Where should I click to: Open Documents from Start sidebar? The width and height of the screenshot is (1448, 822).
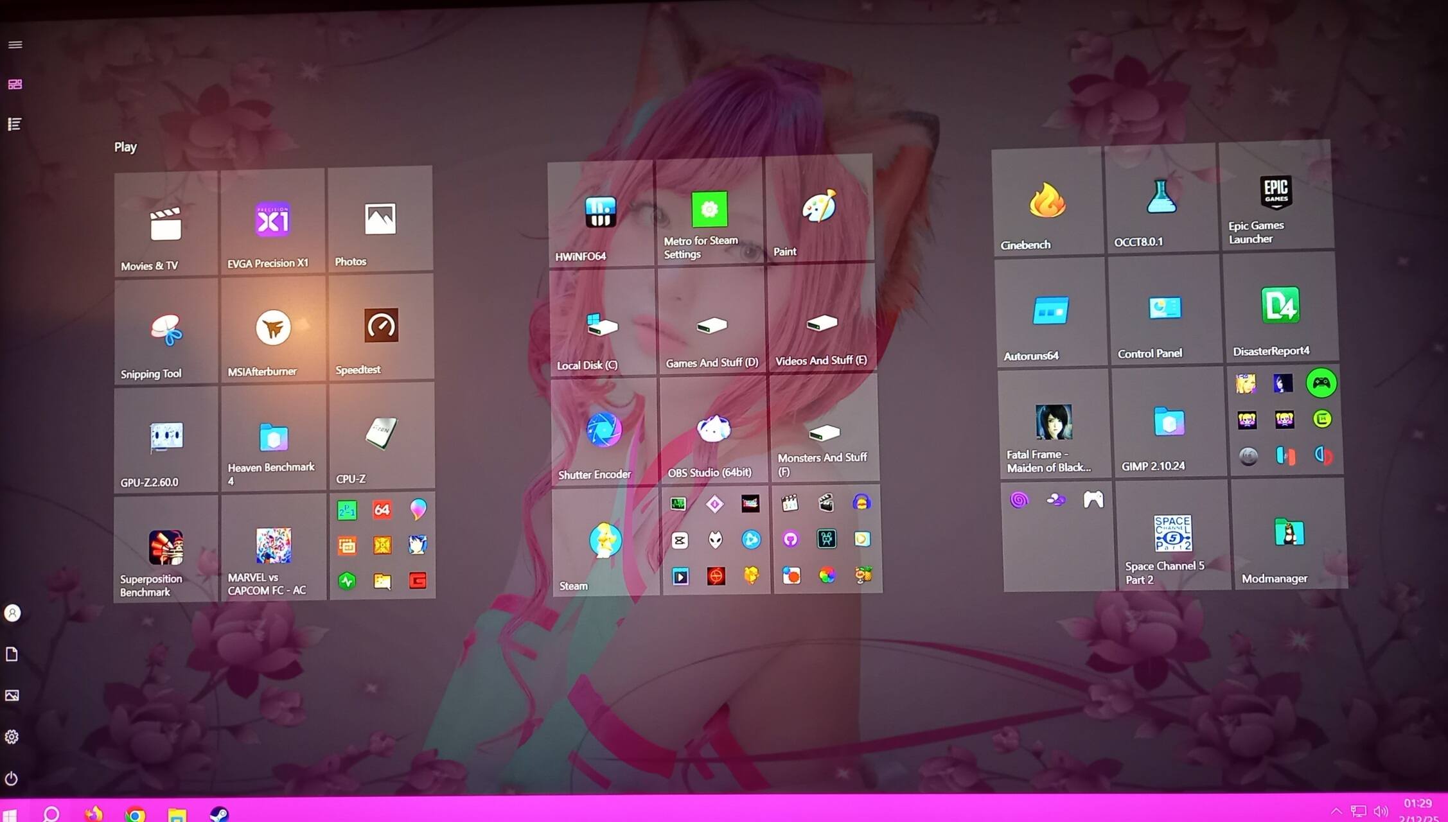(x=12, y=654)
